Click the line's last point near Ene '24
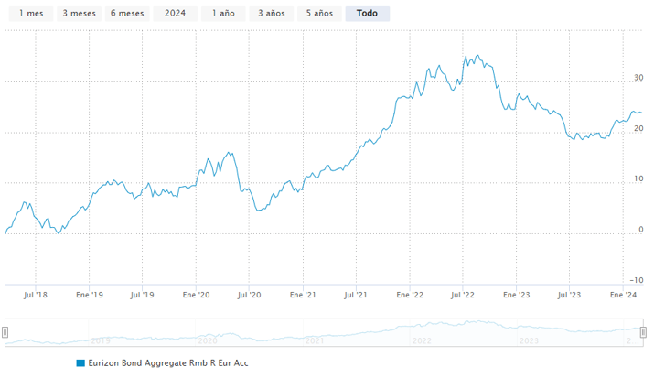Screen dimensions: 654x378 [x=640, y=113]
